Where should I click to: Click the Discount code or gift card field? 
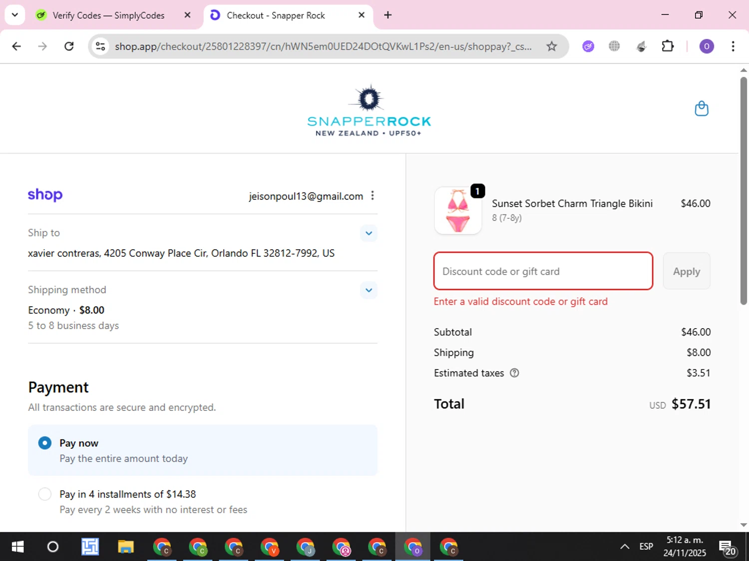pyautogui.click(x=543, y=271)
